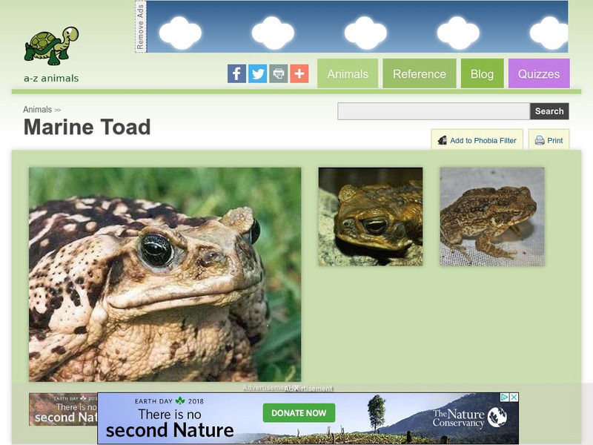
Task: Open the Animals menu tab
Action: point(348,73)
